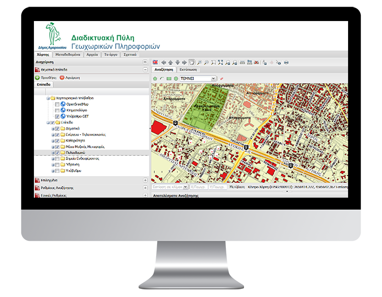Click the Y coordinate input field
This screenshot has height=297, width=382.
(x=218, y=187)
